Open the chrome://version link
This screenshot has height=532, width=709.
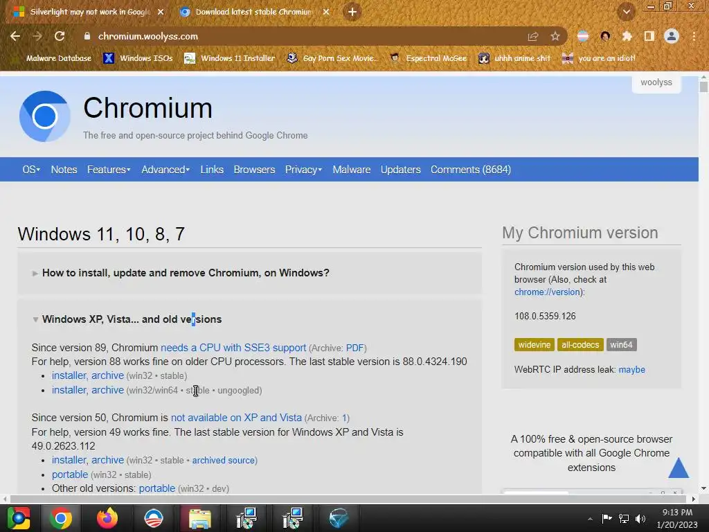click(547, 292)
